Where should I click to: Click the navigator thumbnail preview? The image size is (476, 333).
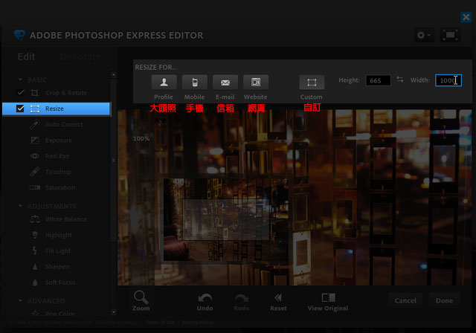tap(225, 219)
